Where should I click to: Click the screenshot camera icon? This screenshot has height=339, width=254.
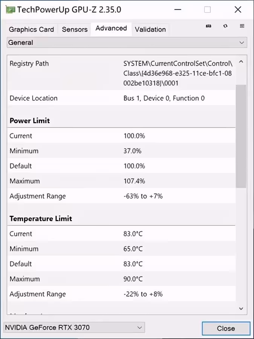click(208, 26)
